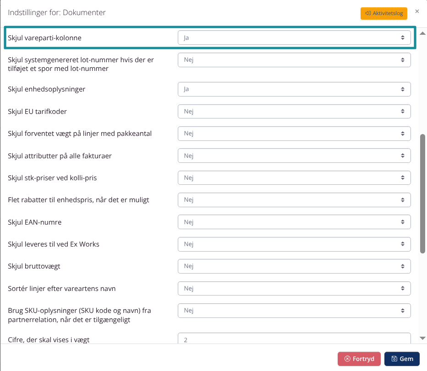Open the Aktivitetslog button
Screen dimensions: 427x371
(383, 13)
